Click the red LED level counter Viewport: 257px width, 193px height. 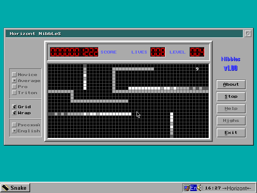click(197, 52)
